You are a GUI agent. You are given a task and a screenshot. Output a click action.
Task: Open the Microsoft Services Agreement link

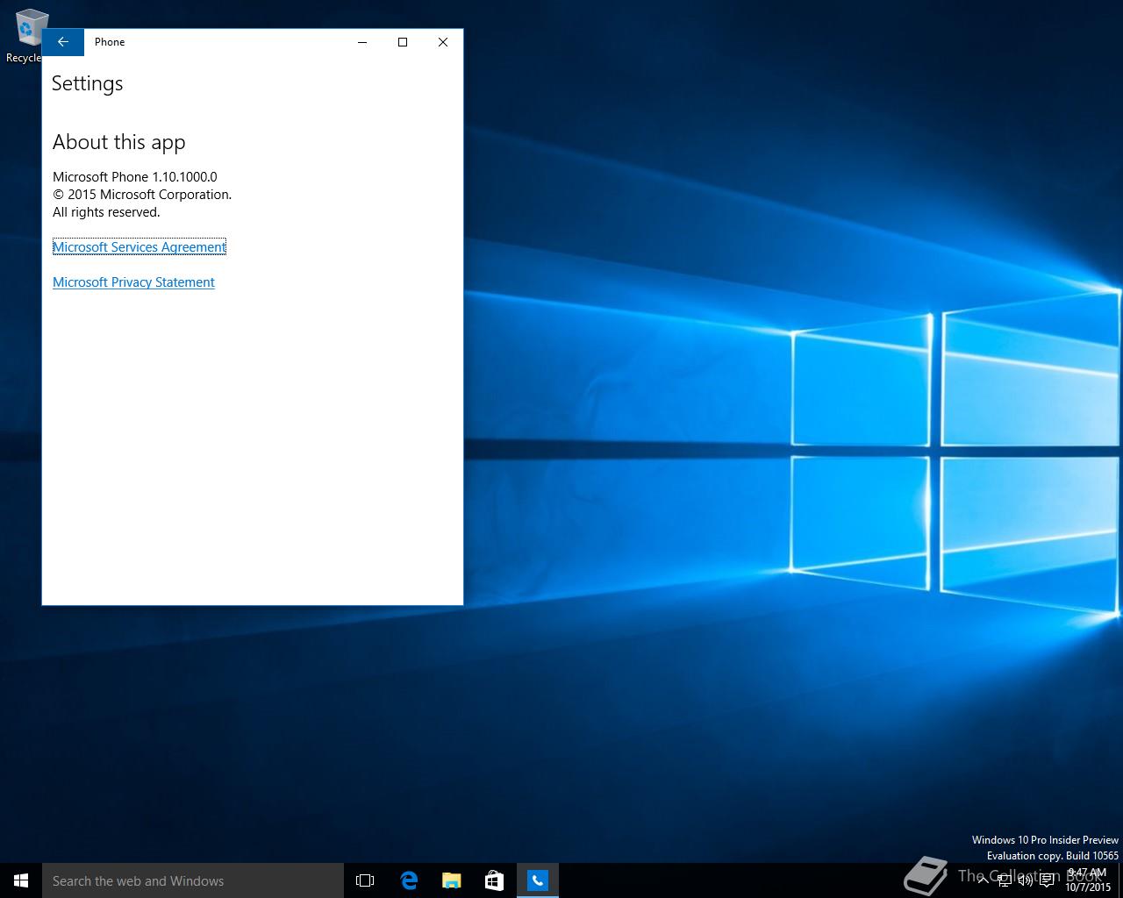pos(139,247)
